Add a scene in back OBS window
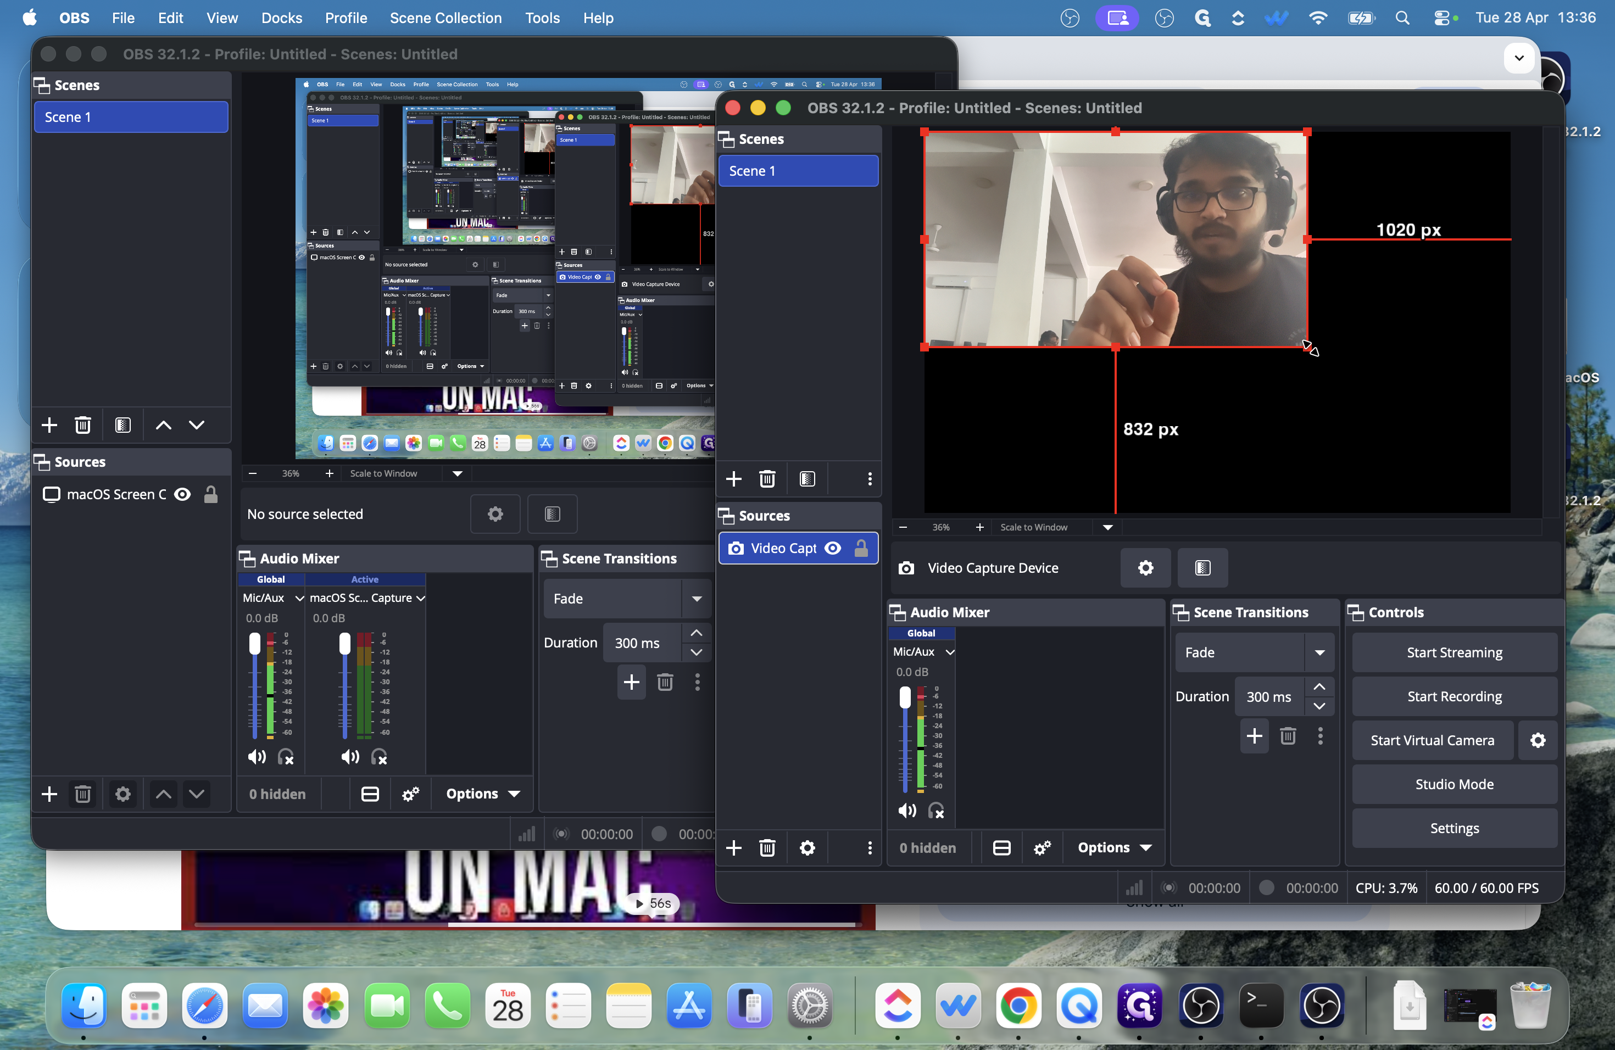Image resolution: width=1615 pixels, height=1050 pixels. coord(49,425)
